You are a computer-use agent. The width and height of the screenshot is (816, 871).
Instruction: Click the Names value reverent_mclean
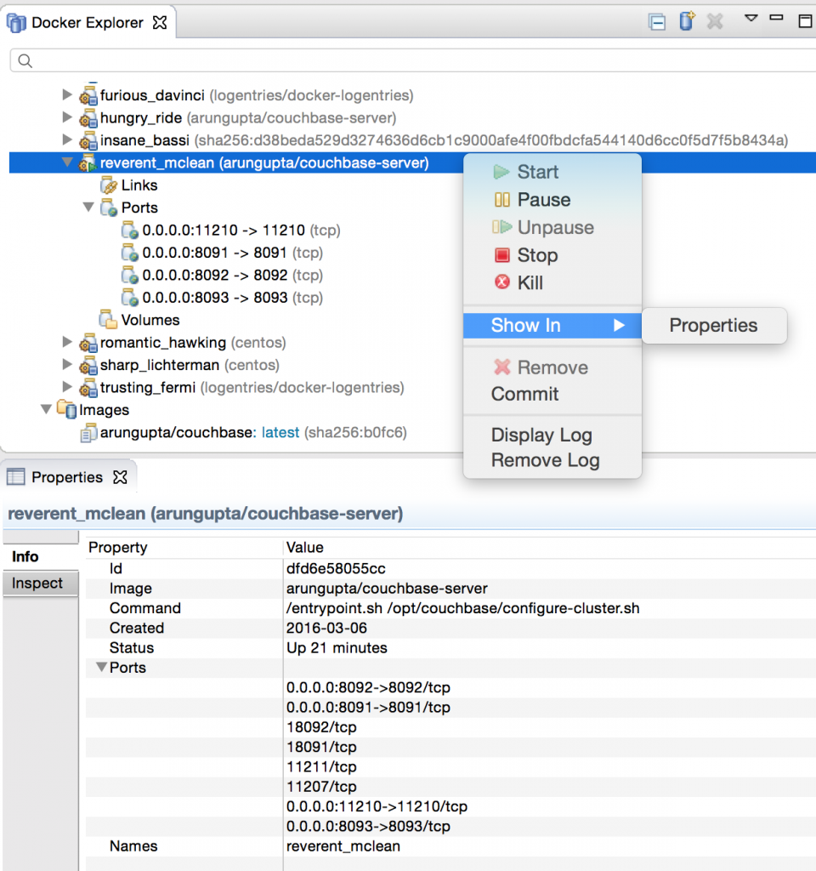pyautogui.click(x=343, y=846)
